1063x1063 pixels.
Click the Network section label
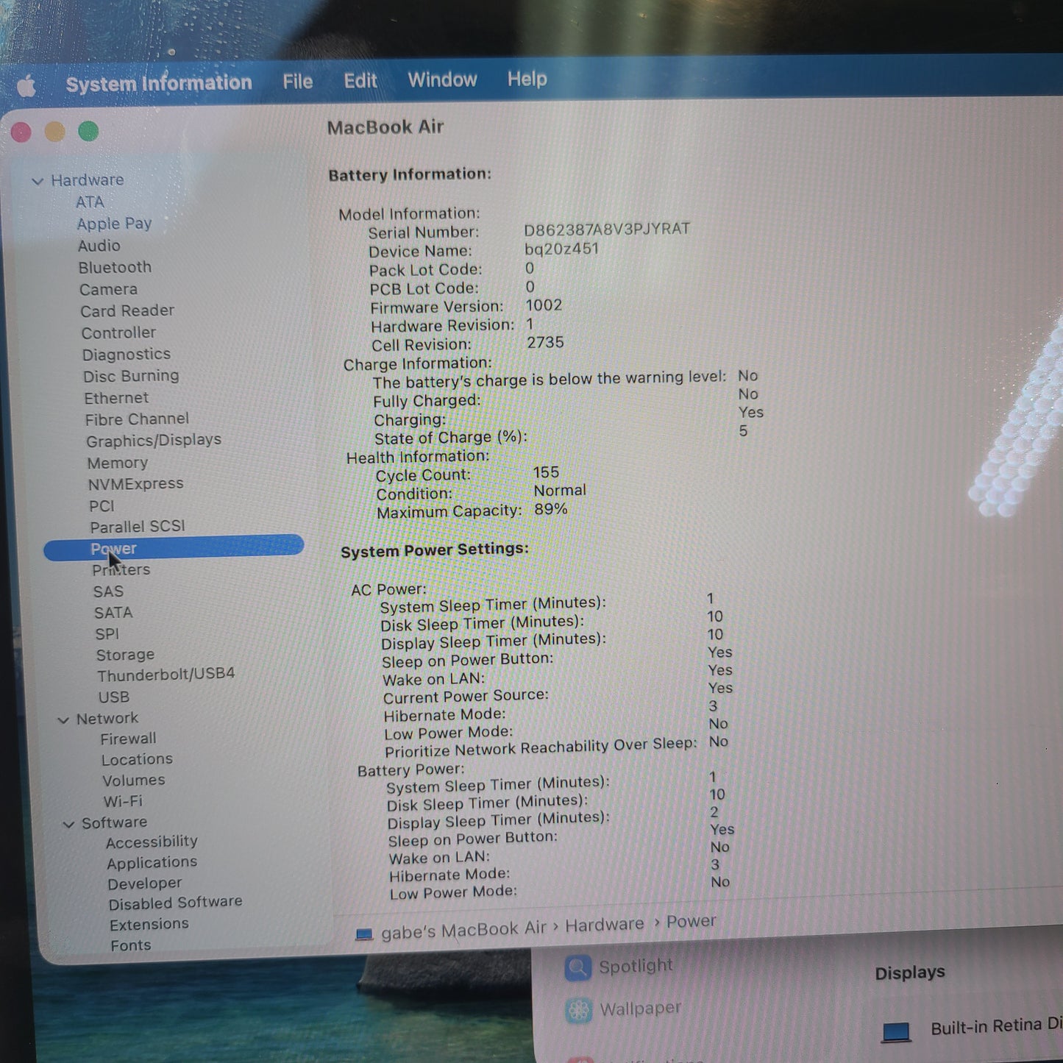tap(107, 719)
